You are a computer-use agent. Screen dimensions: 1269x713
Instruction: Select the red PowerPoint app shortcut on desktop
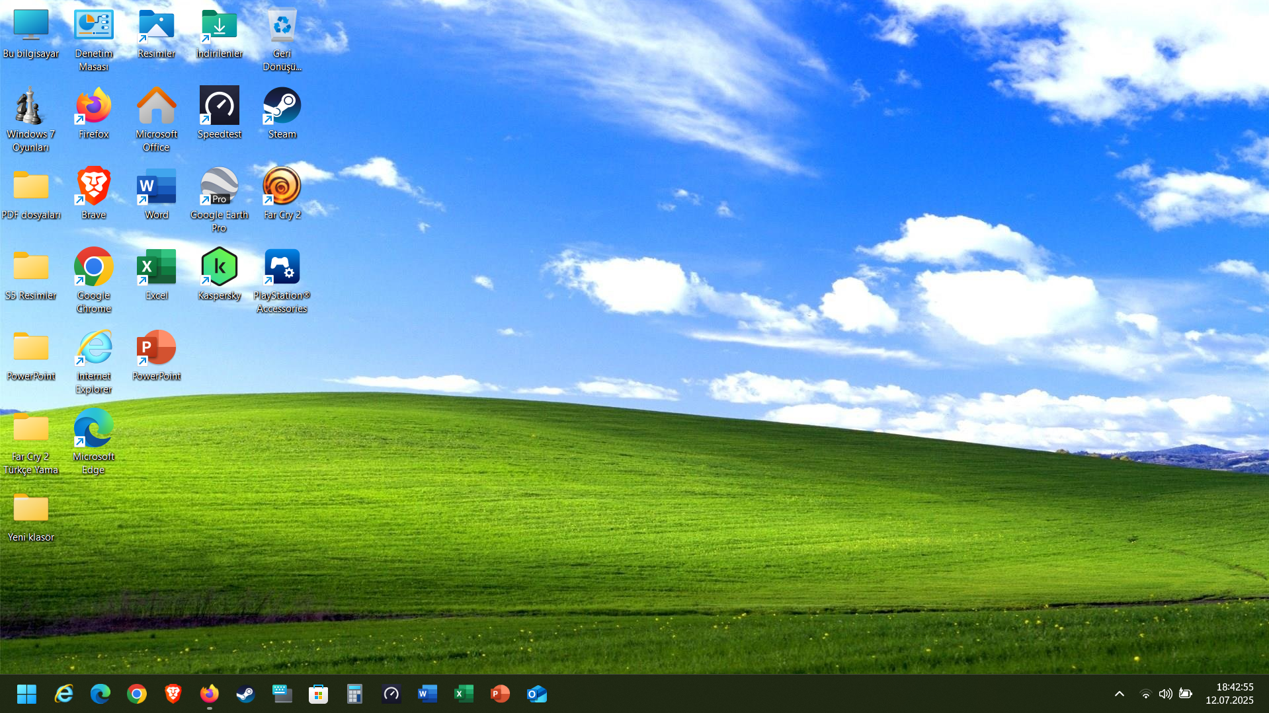click(x=157, y=356)
